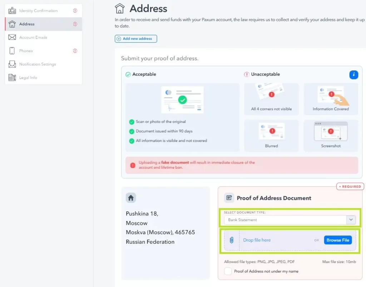Image resolution: width=366 pixels, height=287 pixels.
Task: Click the 'Russian Federation' address text
Action: 150,242
